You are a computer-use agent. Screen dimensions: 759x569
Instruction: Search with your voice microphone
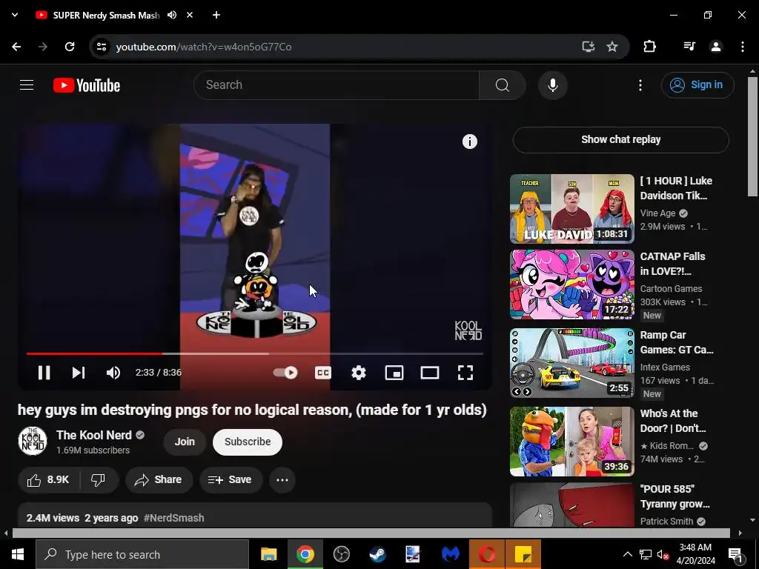553,85
